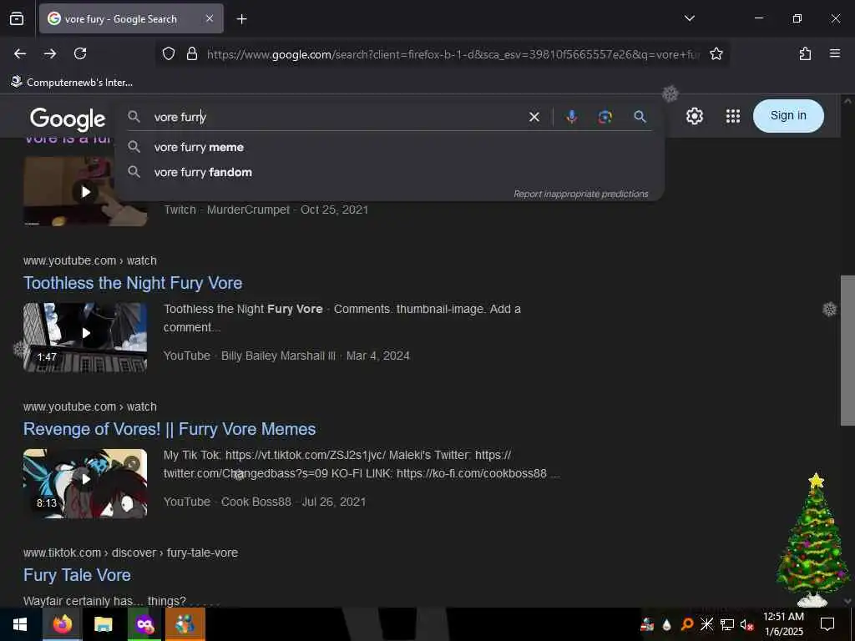Click 'Report inappropriate predictions'
The width and height of the screenshot is (855, 641).
tap(581, 194)
